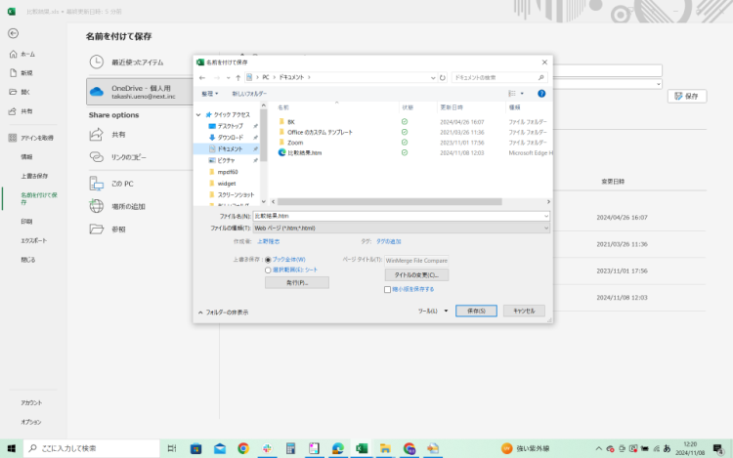Open the Zoom folder
This screenshot has height=458, width=733.
[x=294, y=142]
